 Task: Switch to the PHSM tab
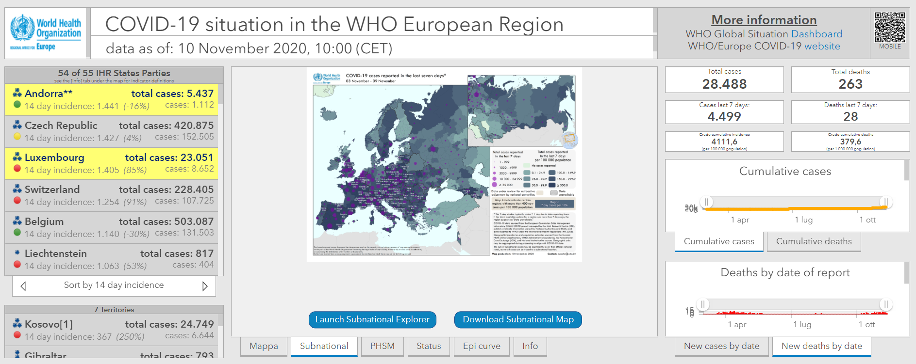(382, 346)
